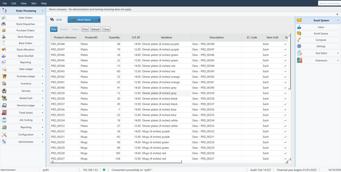Image resolution: width=341 pixels, height=172 pixels.
Task: Open the Stock Shortfall icon
Action: [x=4, y=56]
